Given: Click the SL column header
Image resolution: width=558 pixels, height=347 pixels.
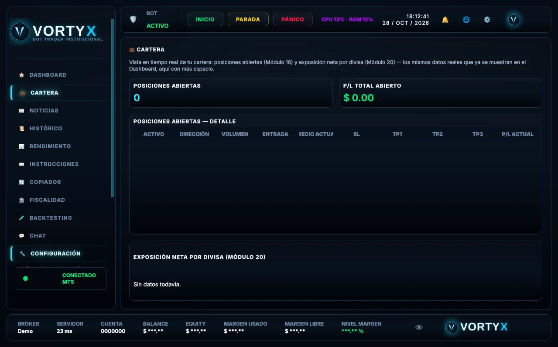Looking at the screenshot, I should point(356,134).
